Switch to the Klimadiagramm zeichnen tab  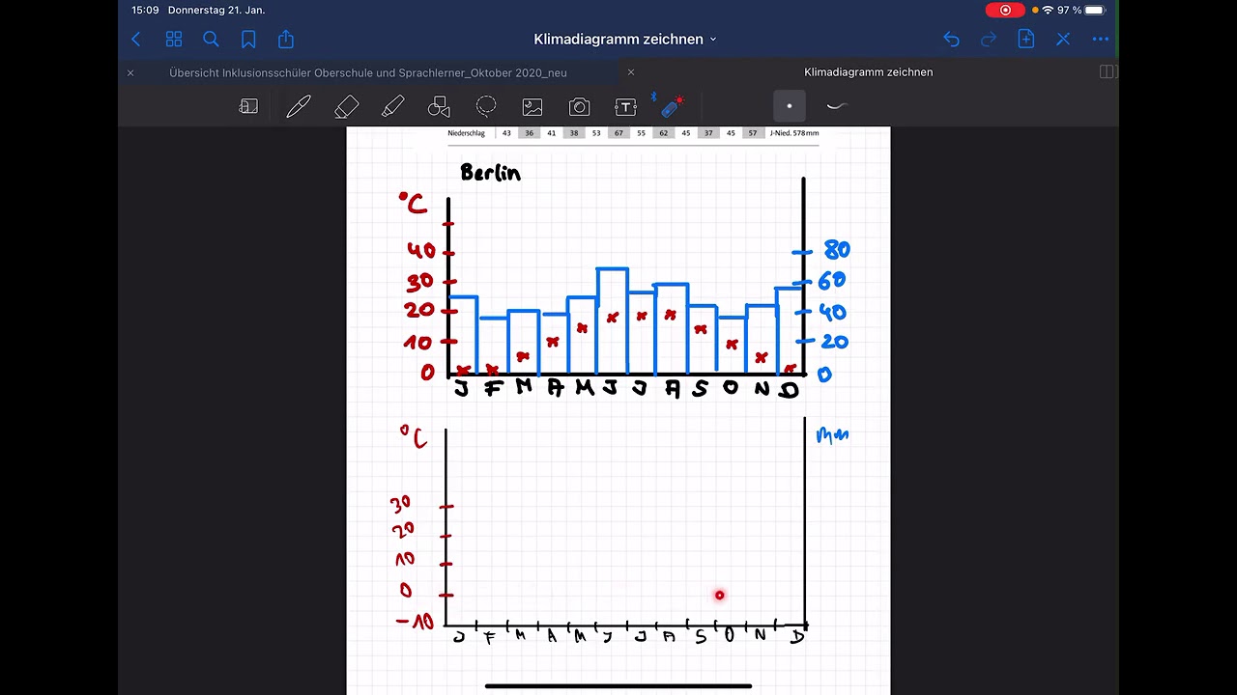[868, 72]
